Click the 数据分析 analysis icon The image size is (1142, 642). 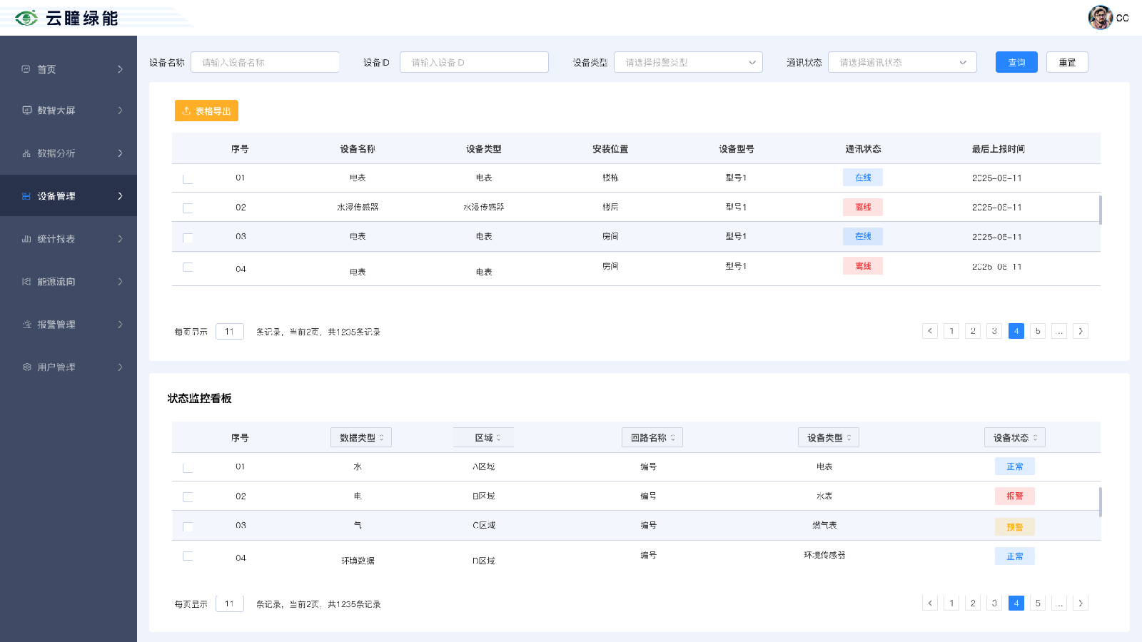point(26,153)
